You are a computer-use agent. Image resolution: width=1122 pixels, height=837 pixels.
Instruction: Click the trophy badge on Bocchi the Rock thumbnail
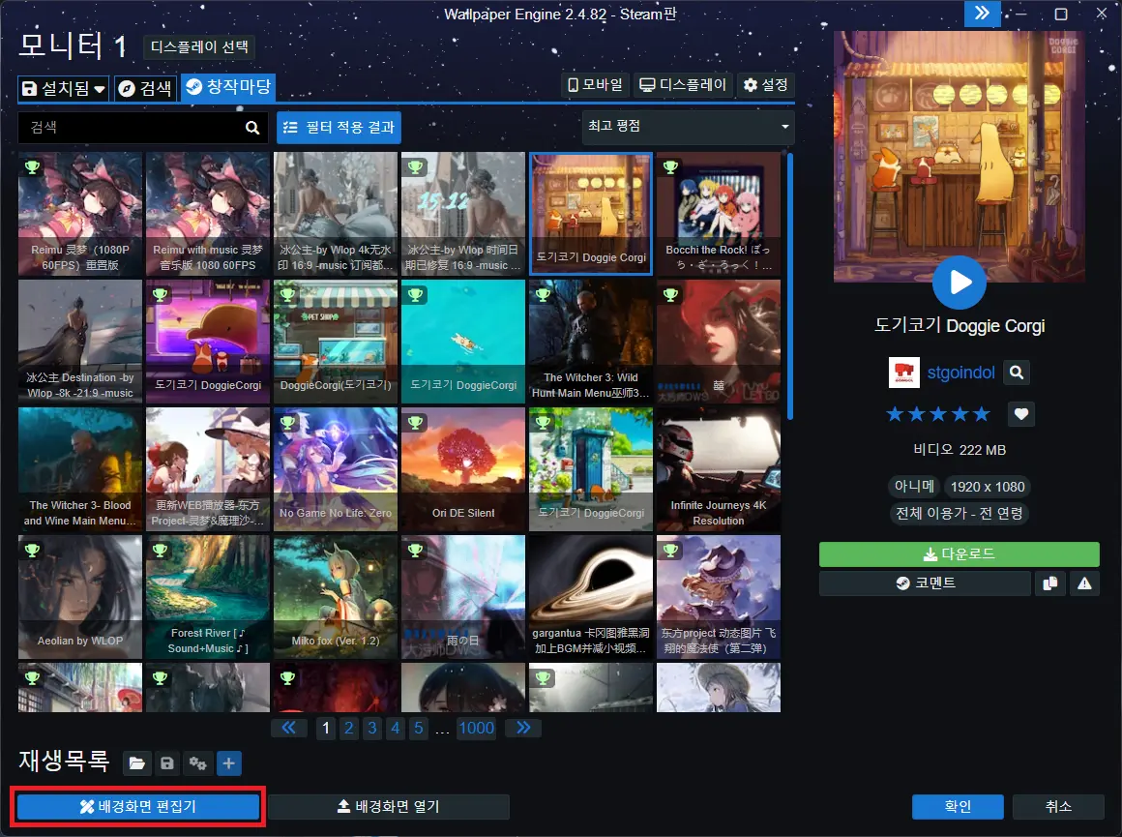(670, 166)
